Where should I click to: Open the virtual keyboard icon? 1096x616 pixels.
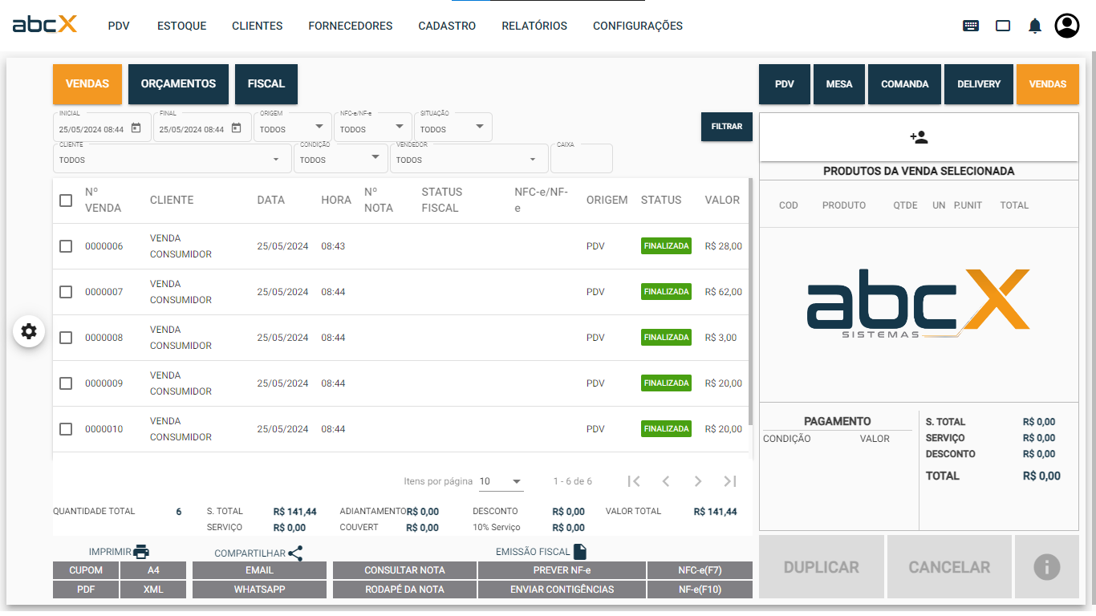[x=971, y=26]
